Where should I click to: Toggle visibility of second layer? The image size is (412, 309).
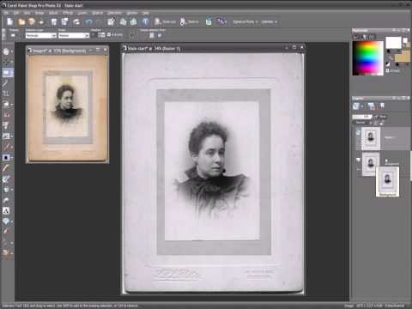pyautogui.click(x=358, y=160)
